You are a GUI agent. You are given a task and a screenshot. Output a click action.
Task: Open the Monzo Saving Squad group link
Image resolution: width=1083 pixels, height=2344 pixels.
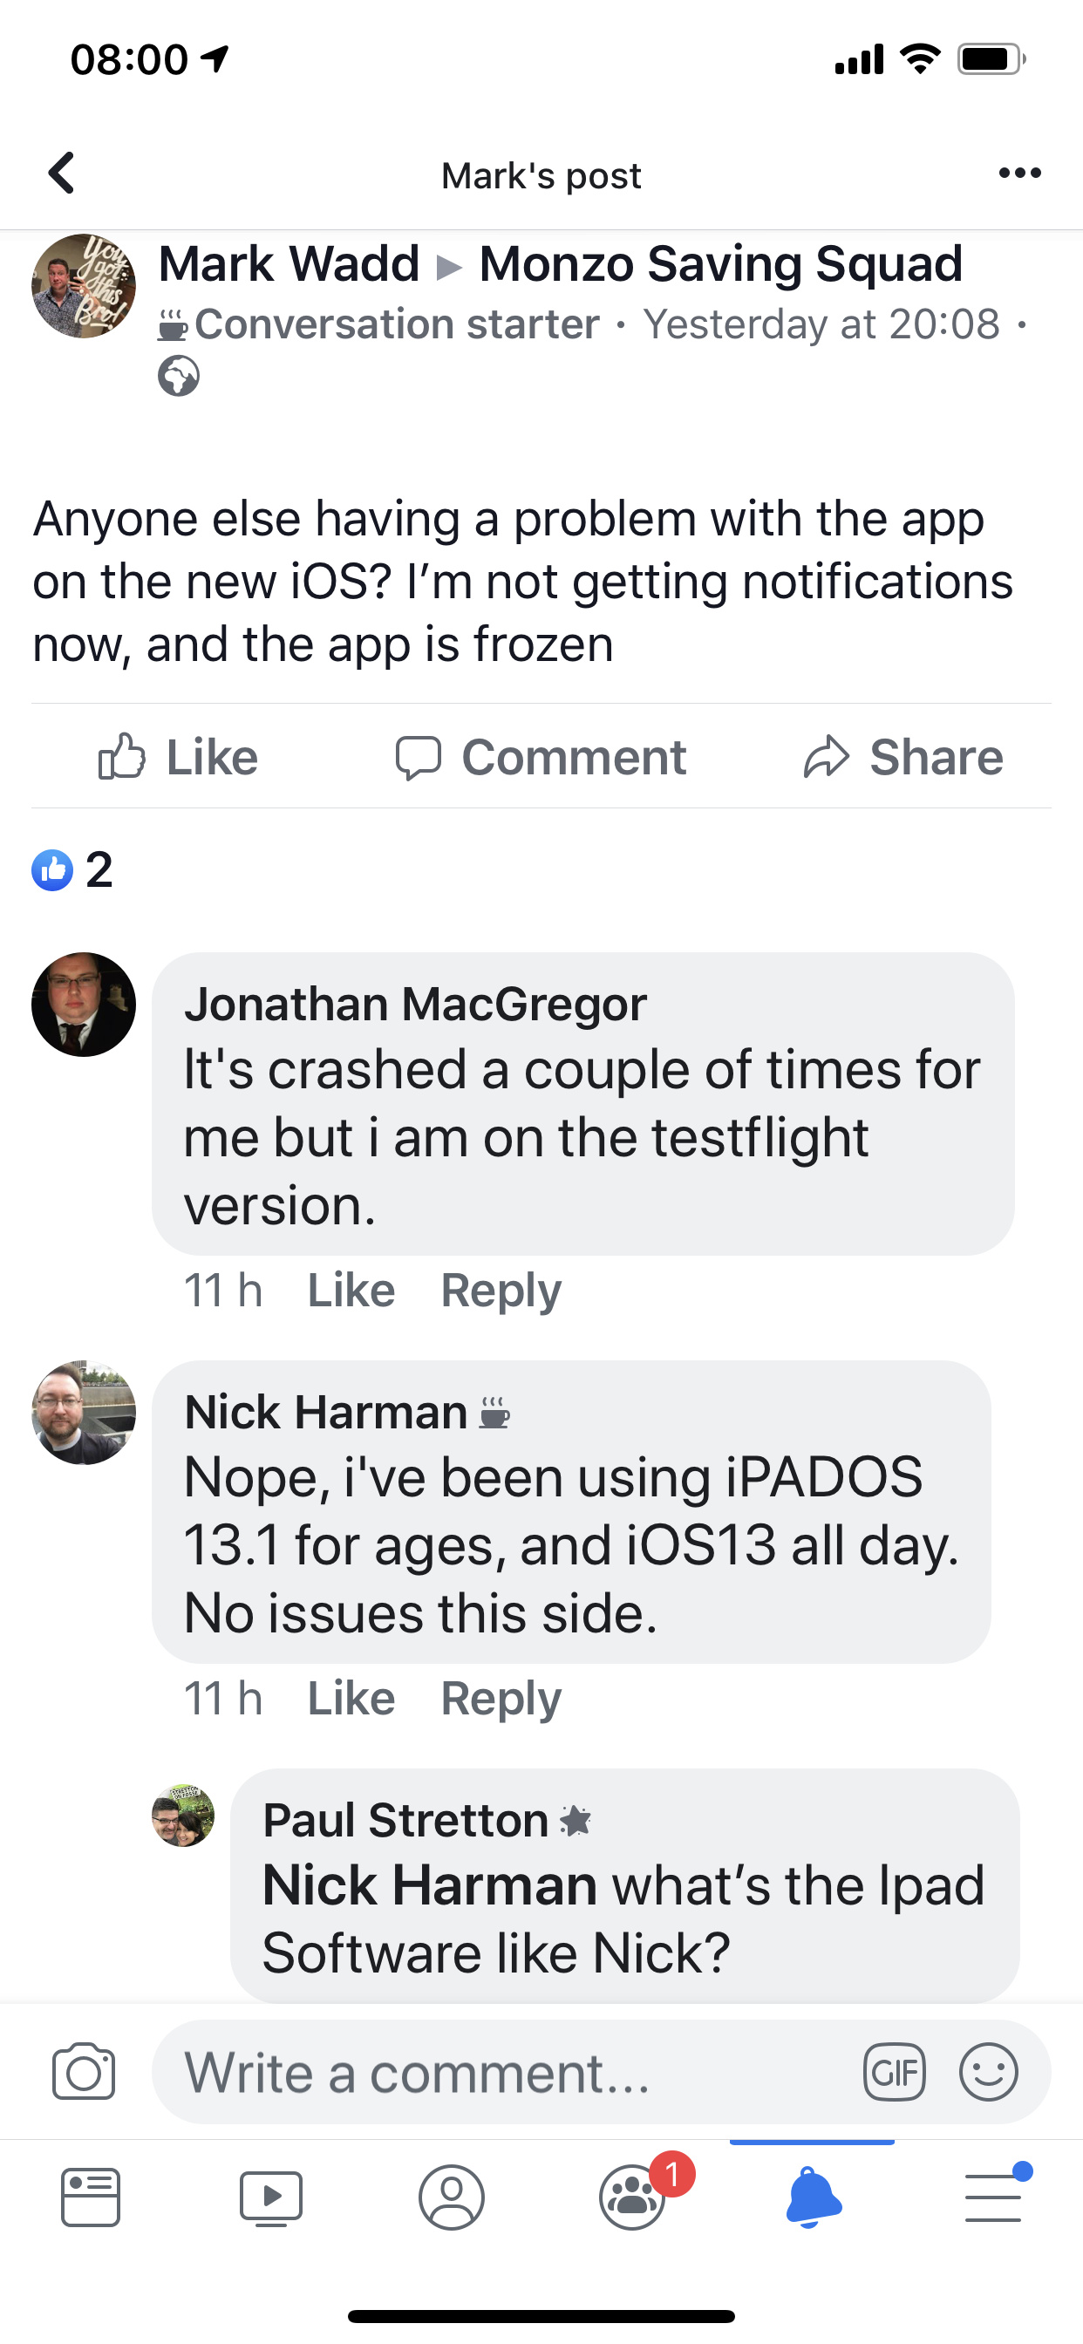[721, 264]
